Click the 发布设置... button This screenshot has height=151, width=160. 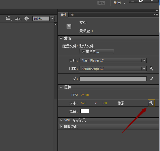click(x=97, y=51)
